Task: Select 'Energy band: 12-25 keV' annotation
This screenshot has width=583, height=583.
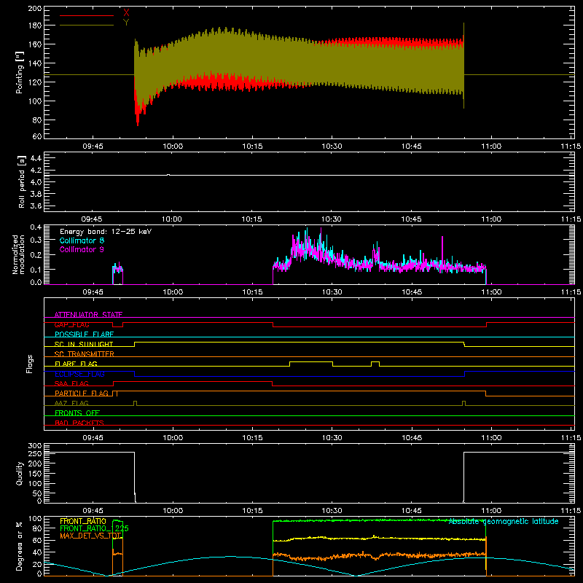Action: [106, 232]
